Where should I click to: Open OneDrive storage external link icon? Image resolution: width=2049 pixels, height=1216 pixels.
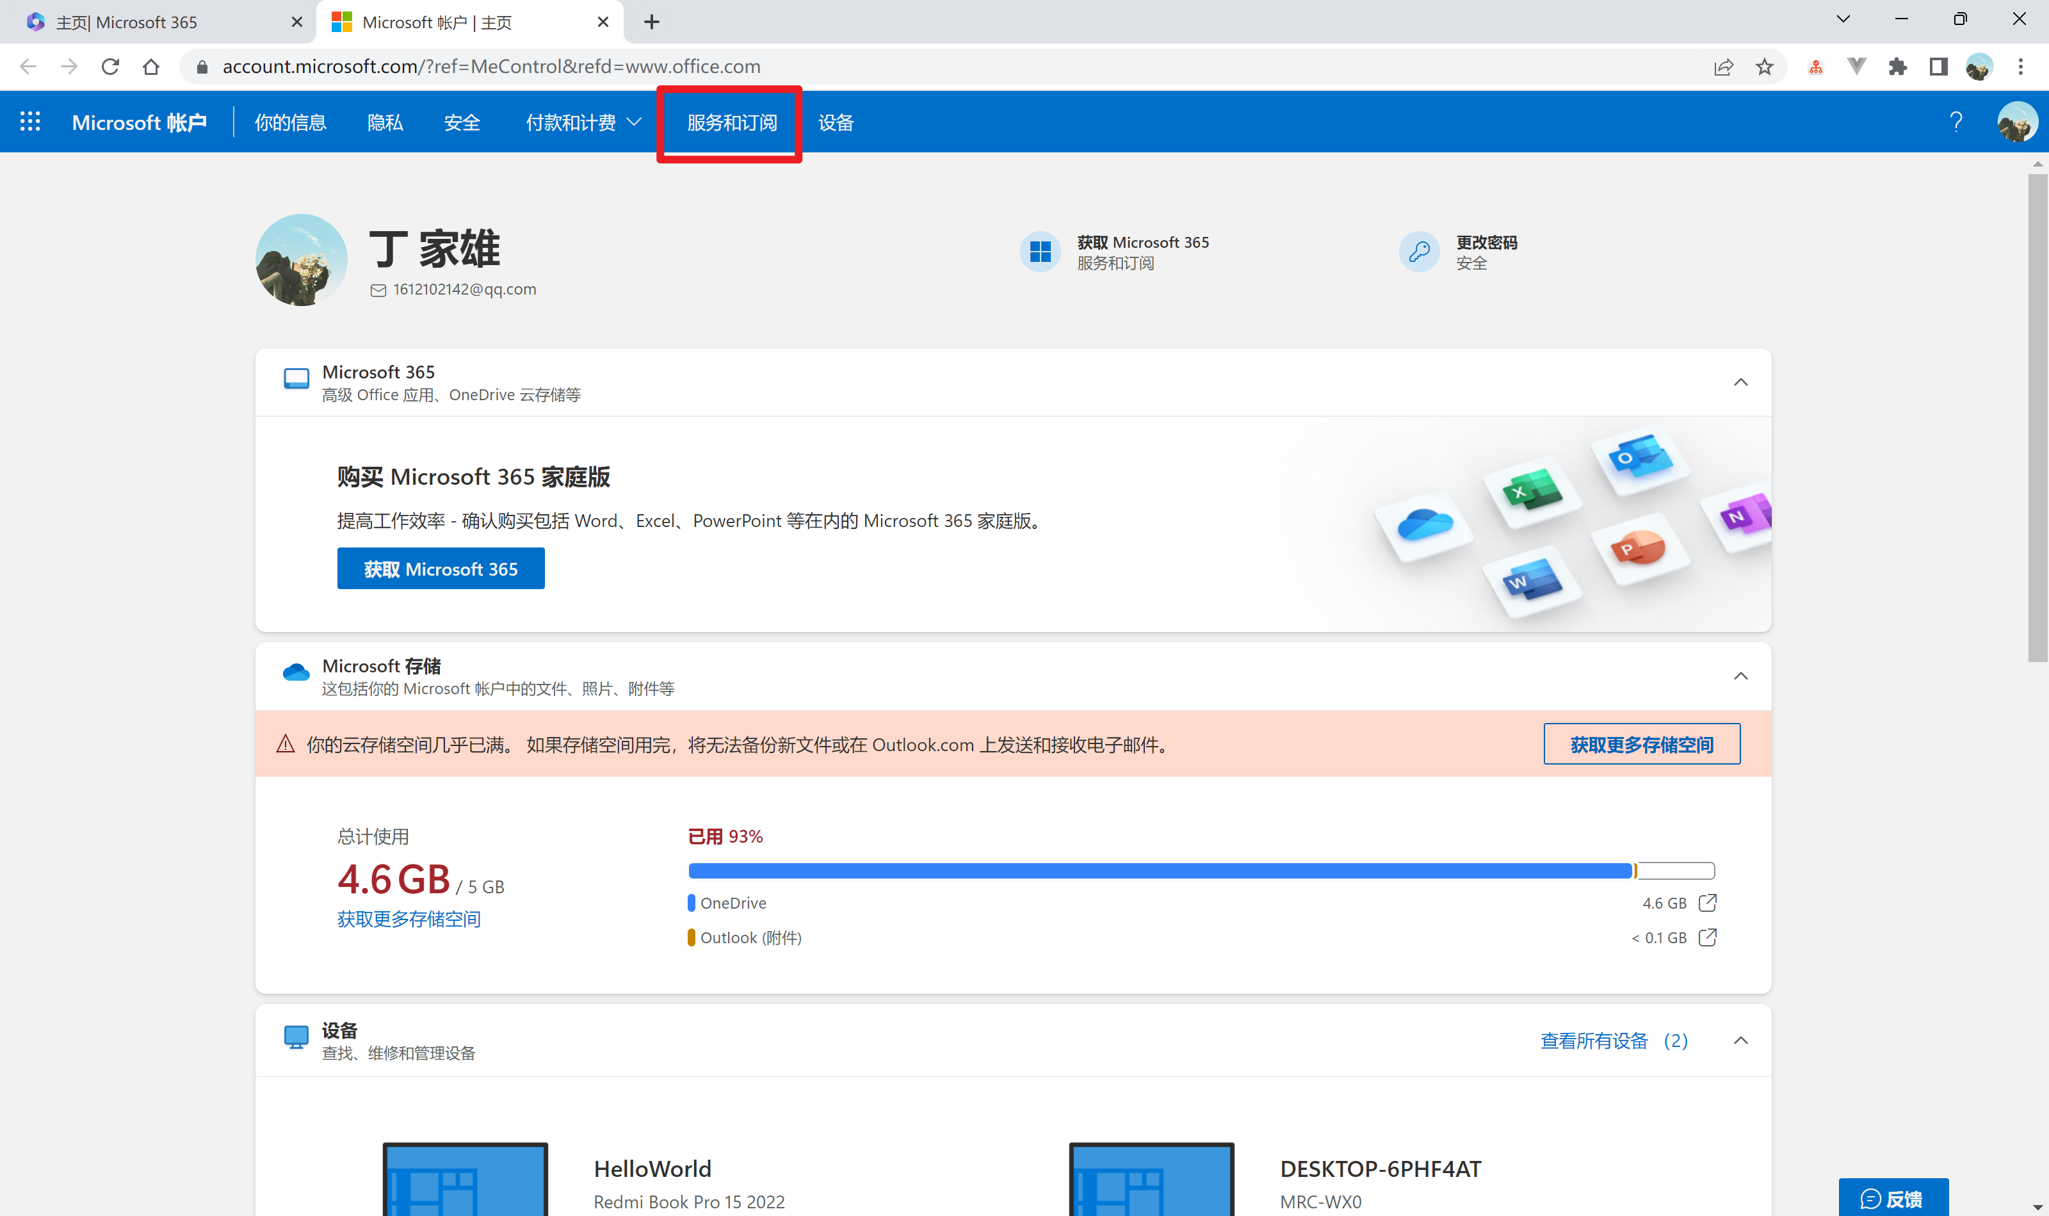1707,902
